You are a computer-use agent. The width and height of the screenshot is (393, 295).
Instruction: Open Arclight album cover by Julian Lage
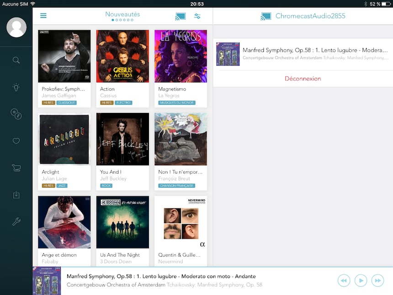click(x=64, y=139)
